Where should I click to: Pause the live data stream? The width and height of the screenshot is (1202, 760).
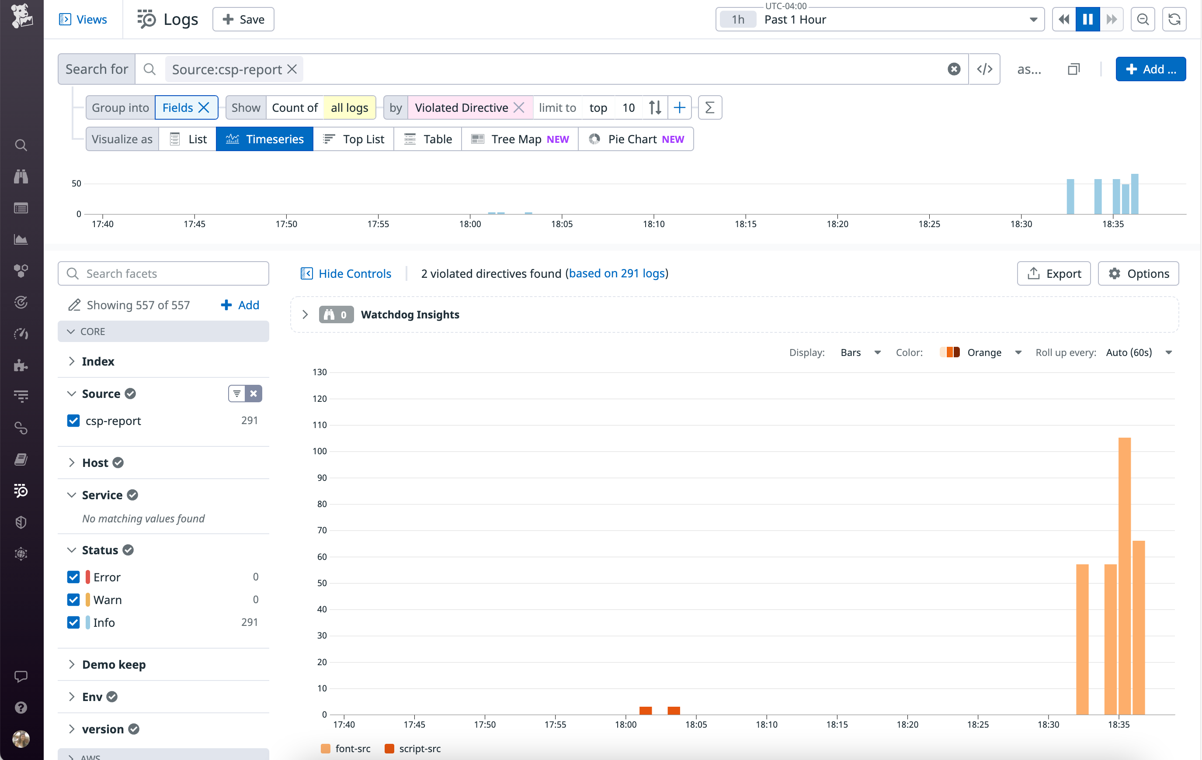click(1087, 19)
